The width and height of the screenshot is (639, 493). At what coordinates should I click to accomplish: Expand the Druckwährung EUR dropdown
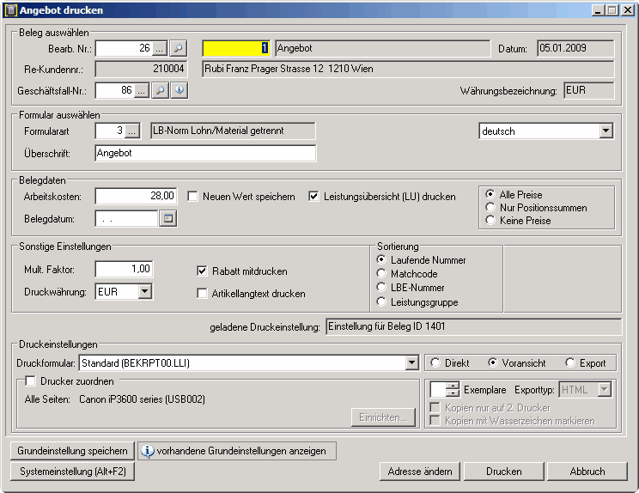[x=144, y=292]
